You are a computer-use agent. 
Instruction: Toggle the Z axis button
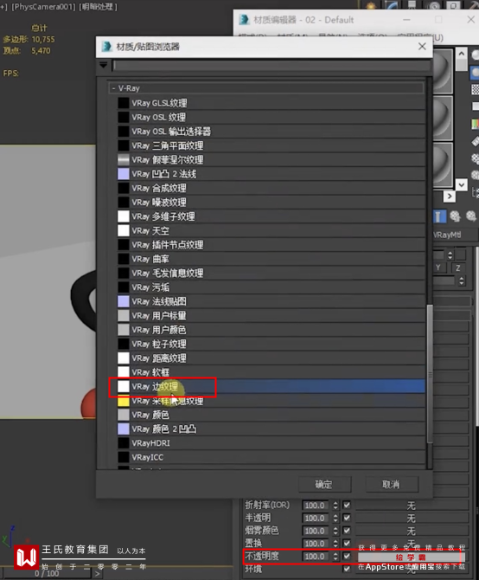[458, 267]
